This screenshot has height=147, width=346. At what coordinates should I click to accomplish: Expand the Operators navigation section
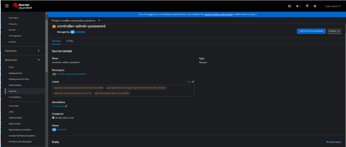pos(22,51)
